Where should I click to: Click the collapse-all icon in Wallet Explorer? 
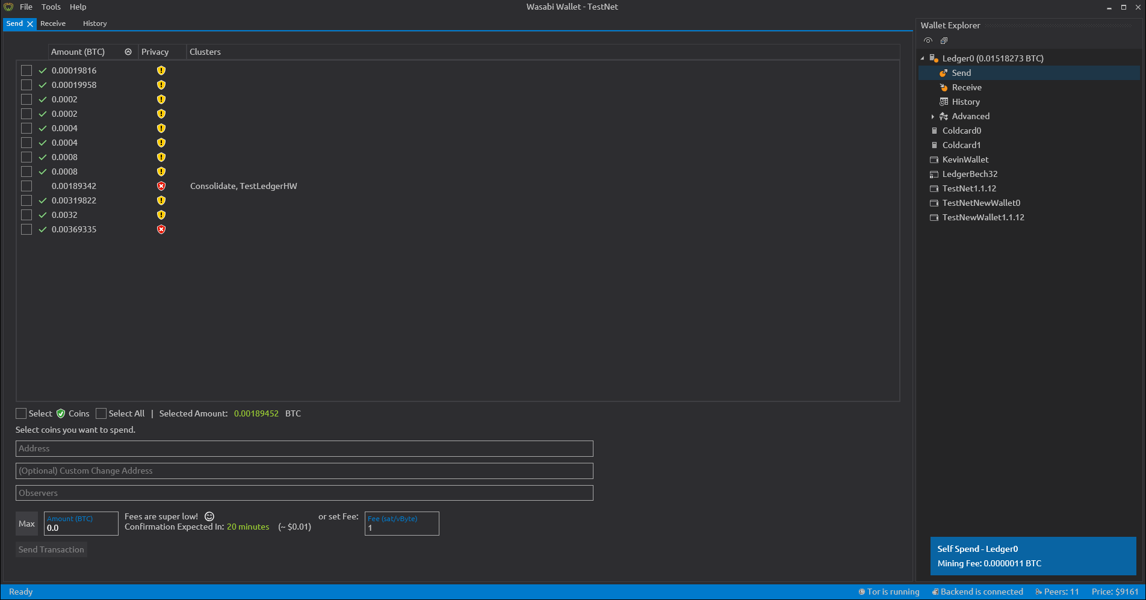944,40
